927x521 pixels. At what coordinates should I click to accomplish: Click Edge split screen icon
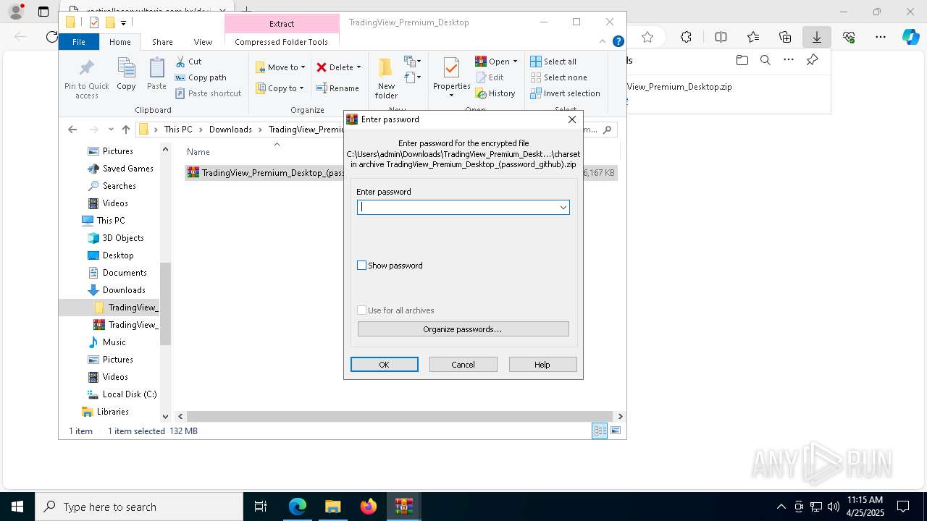721,37
